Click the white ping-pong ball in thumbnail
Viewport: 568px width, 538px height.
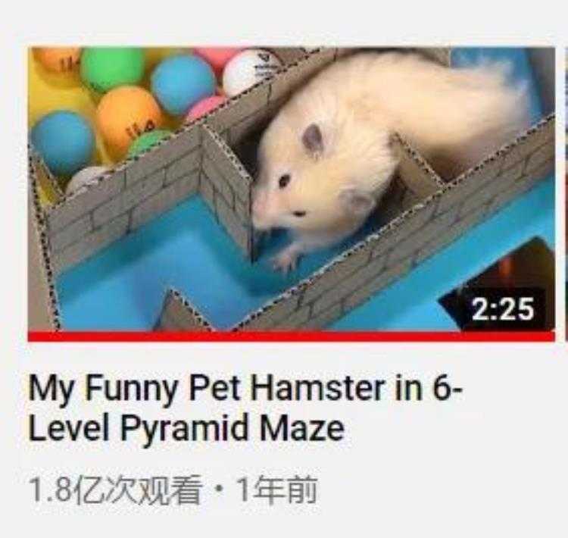pos(250,72)
